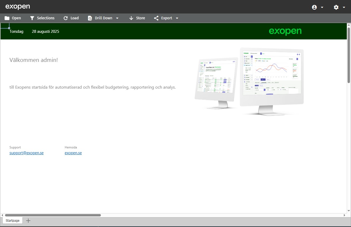Click the Store down-arrow icon
Viewport: 351px width, 227px height.
coord(131,18)
